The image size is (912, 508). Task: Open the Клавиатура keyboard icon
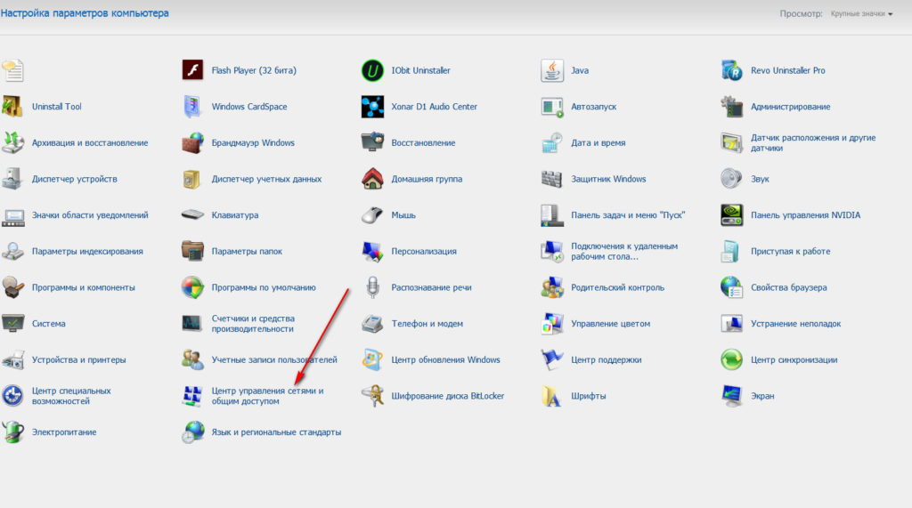pyautogui.click(x=192, y=215)
